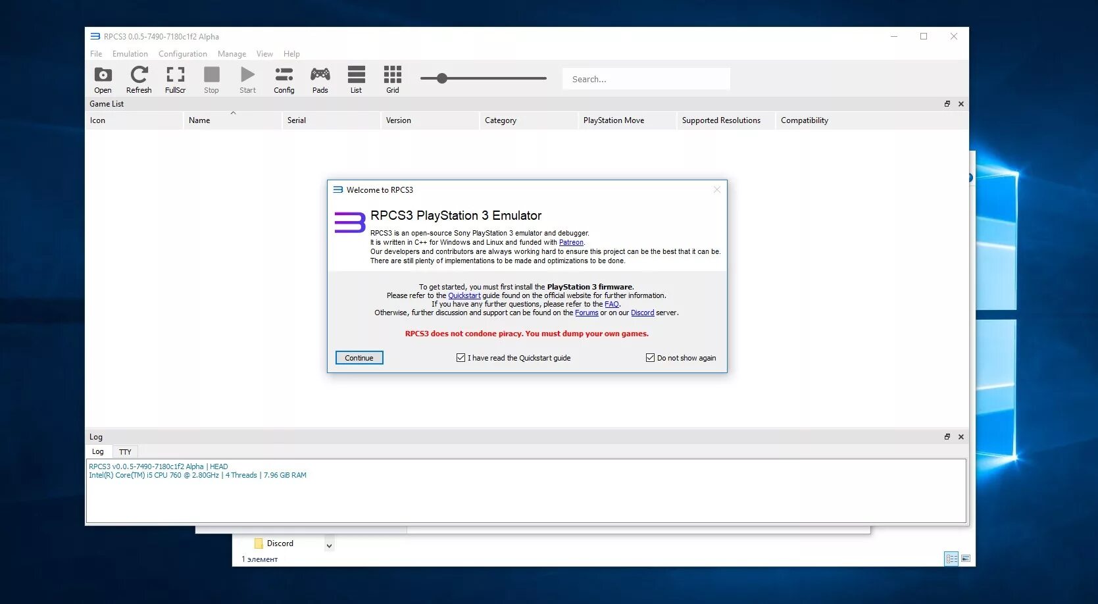Sort by PlayStation Move column
This screenshot has width=1098, height=604.
click(x=627, y=120)
